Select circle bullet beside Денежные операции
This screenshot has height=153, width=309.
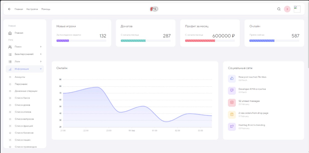click(10, 91)
